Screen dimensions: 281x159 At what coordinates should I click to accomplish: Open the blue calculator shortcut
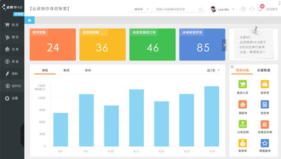[265, 104]
